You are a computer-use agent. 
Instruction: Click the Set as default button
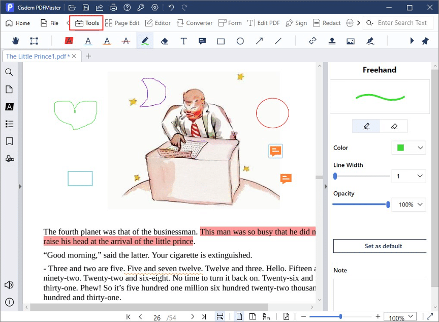click(x=380, y=246)
